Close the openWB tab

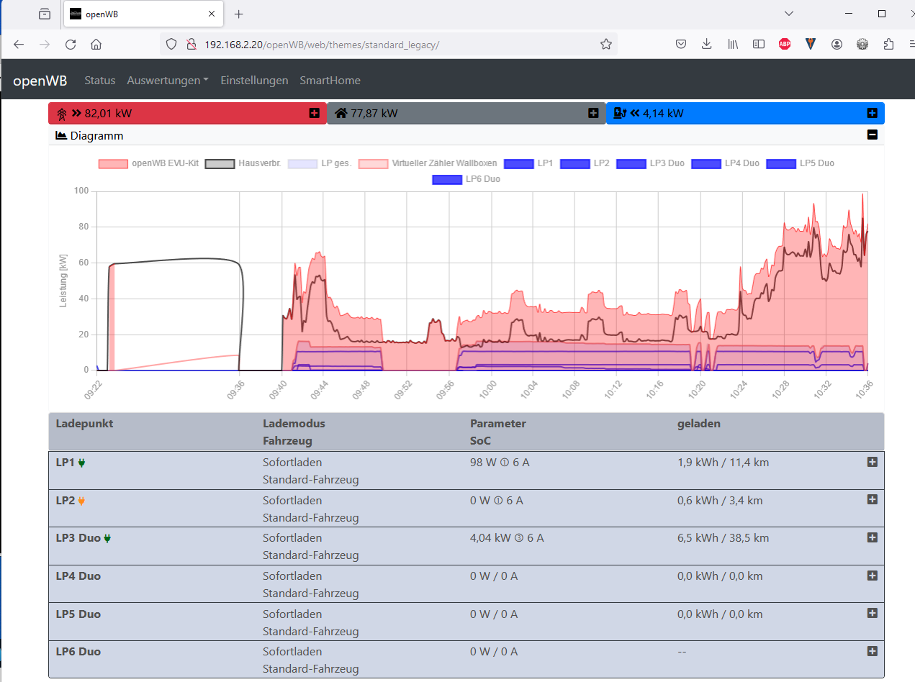point(212,14)
